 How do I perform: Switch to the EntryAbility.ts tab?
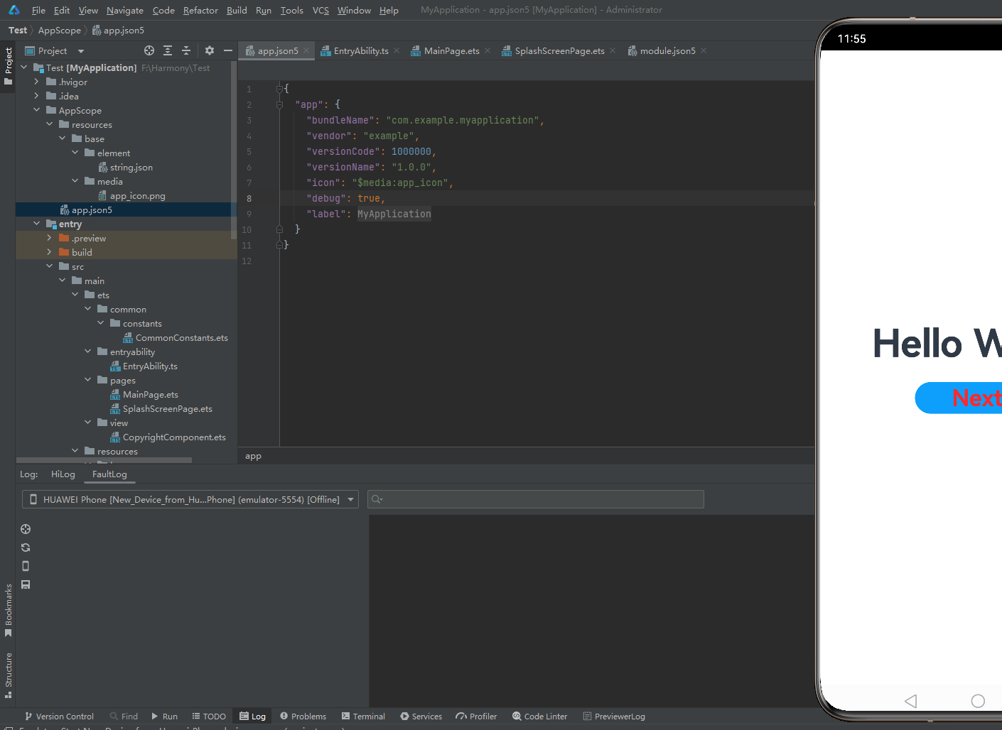[x=361, y=50]
